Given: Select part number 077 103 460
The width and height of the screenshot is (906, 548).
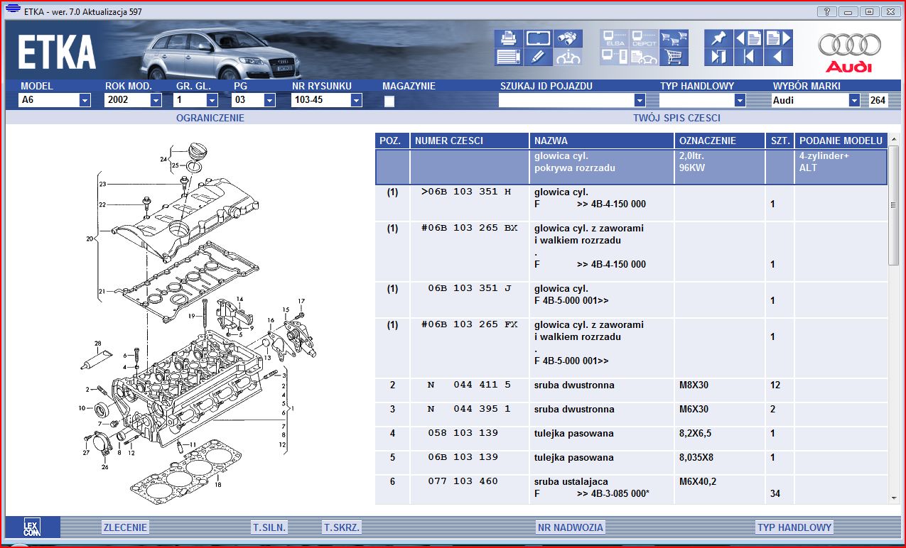Looking at the screenshot, I should click(x=463, y=482).
